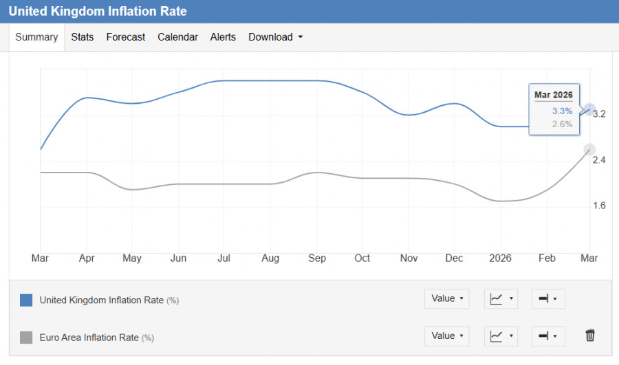Expand the Value dropdown for Euro Area
The height and width of the screenshot is (365, 619).
pos(447,336)
